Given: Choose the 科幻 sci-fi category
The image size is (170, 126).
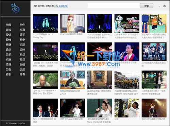Looking at the screenshot, I should point(22,55).
